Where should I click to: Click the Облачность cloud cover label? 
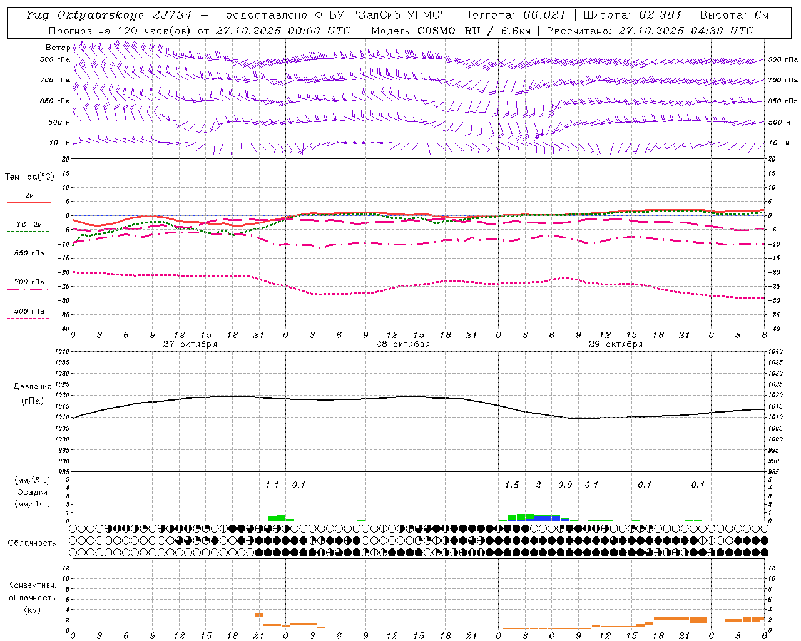pyautogui.click(x=32, y=543)
